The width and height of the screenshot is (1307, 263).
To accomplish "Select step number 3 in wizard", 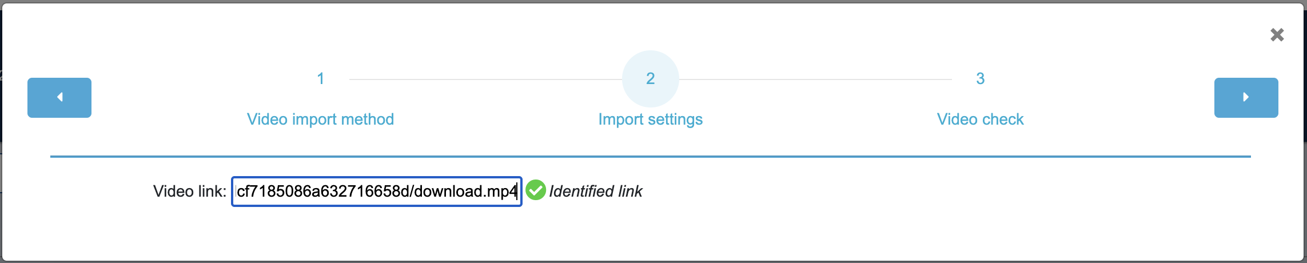I will (x=981, y=79).
